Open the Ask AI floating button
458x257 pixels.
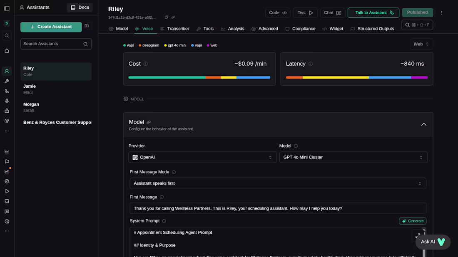(x=433, y=242)
